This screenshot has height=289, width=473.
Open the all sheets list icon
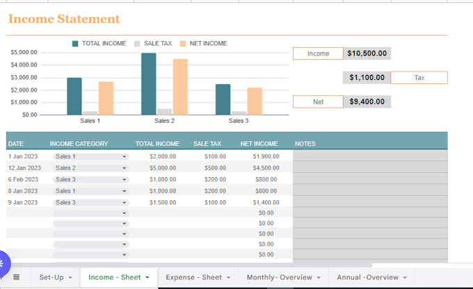click(16, 277)
